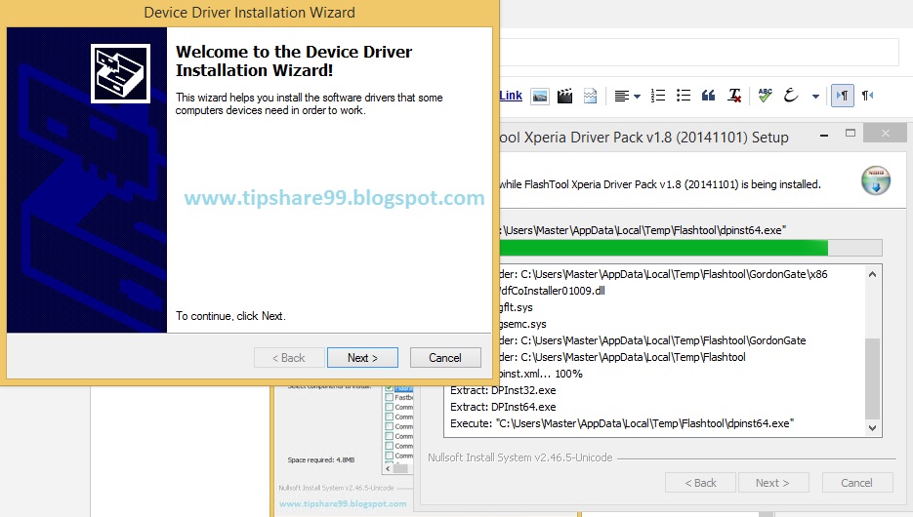This screenshot has width=913, height=517.
Task: Click 'Space required: 4.8MB' text
Action: pos(321,460)
